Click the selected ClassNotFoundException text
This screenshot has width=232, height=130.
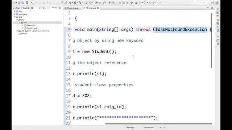(180, 30)
